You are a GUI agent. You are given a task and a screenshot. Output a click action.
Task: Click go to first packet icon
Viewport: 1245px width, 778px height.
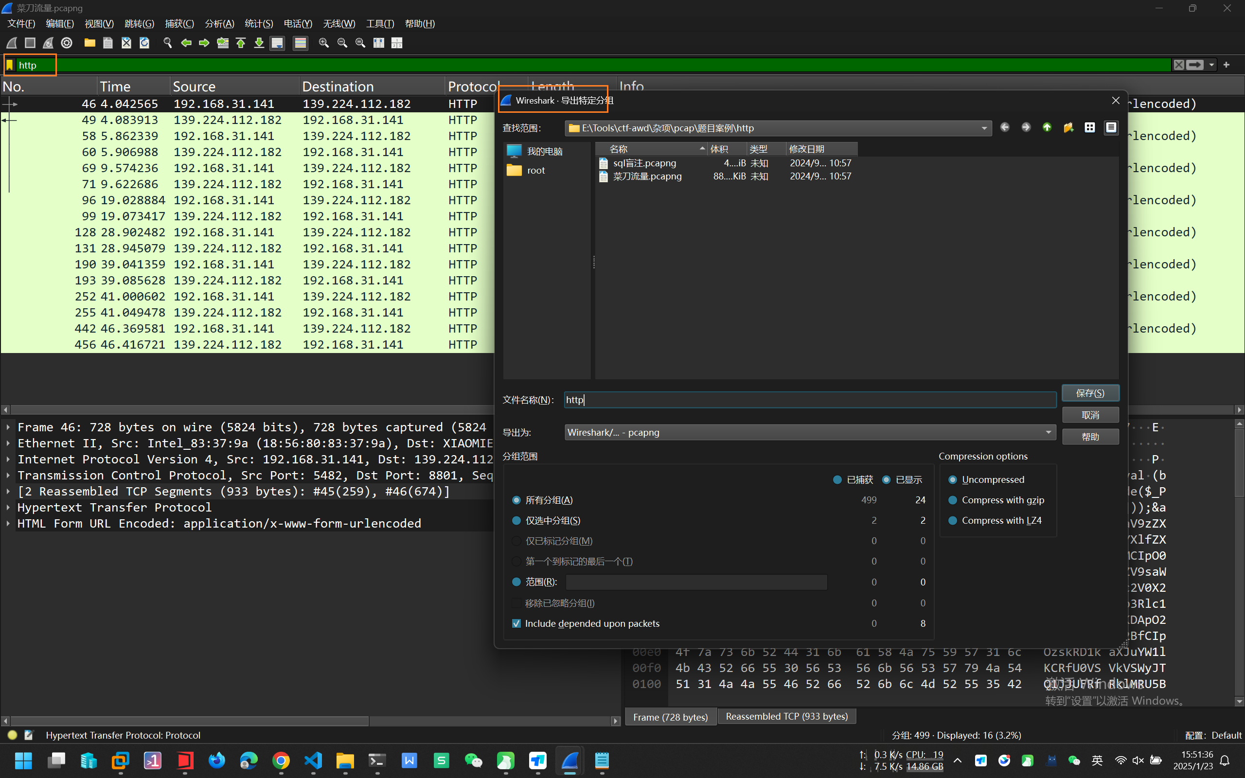pos(241,43)
